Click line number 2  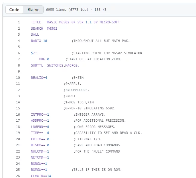tap(19, 28)
